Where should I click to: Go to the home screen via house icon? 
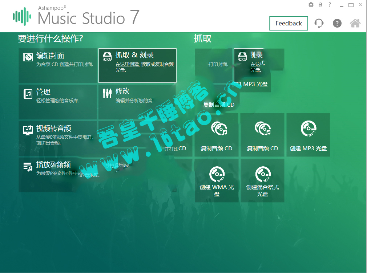[x=355, y=23]
